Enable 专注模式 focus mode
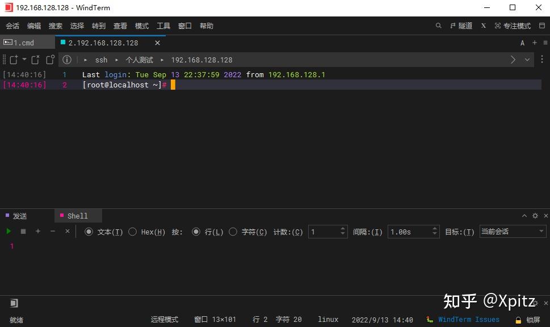 coord(513,26)
